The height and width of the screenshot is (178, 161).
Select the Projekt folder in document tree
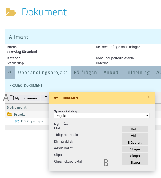[x=19, y=114]
